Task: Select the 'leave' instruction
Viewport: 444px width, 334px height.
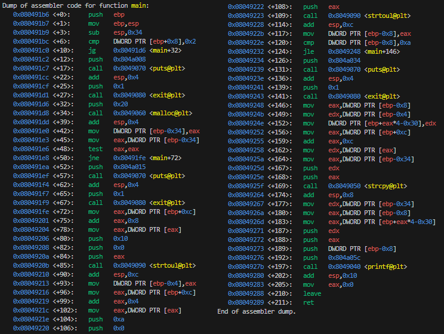Action: (312, 293)
